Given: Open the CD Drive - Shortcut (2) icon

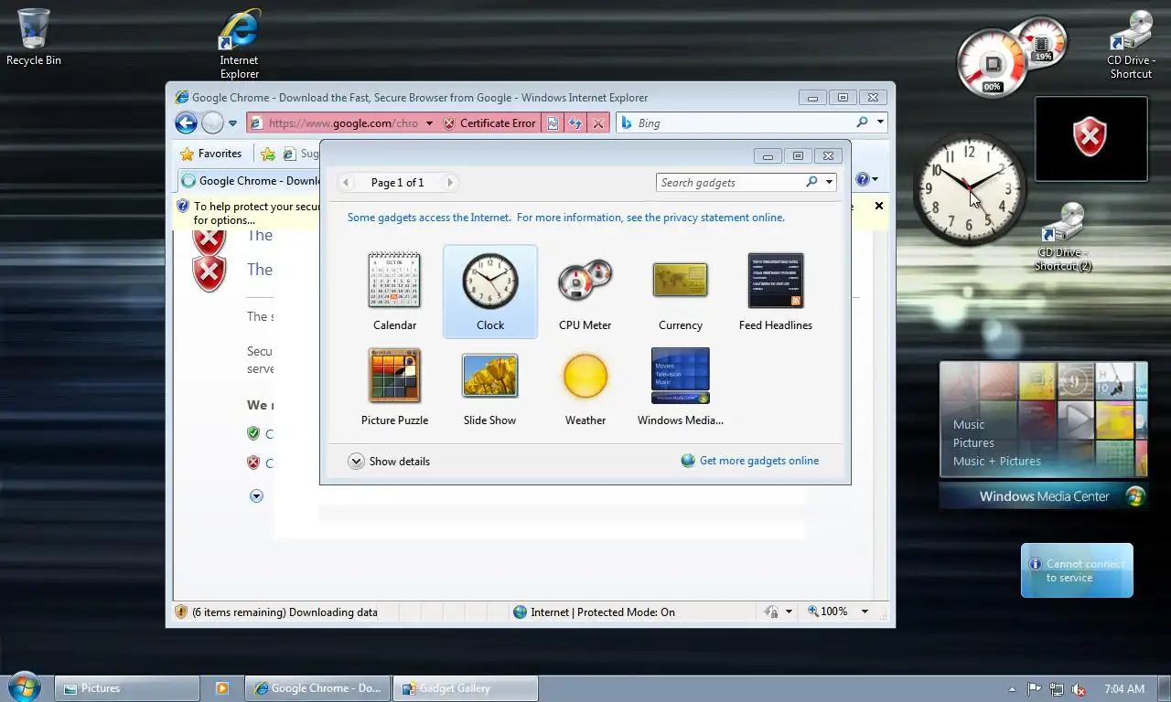Looking at the screenshot, I should [x=1063, y=236].
